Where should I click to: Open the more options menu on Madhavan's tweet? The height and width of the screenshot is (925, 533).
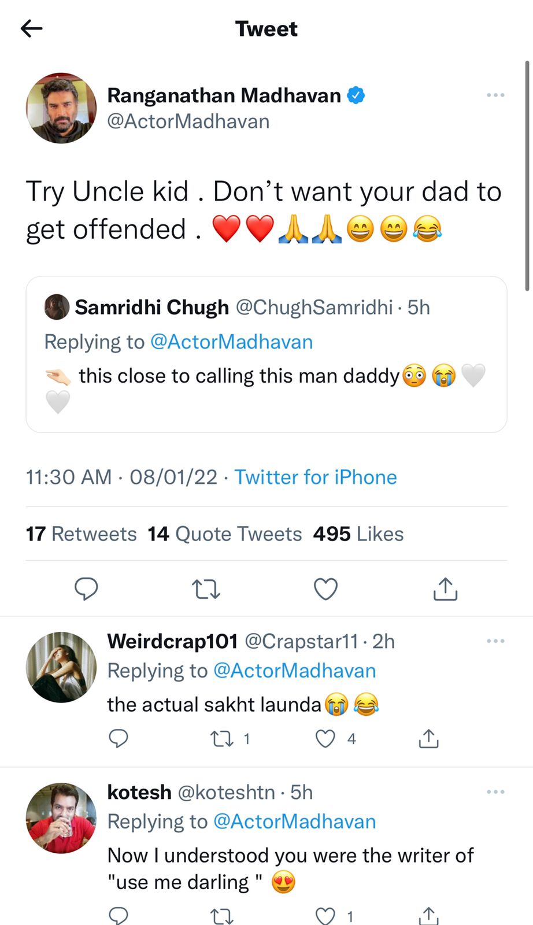(495, 95)
